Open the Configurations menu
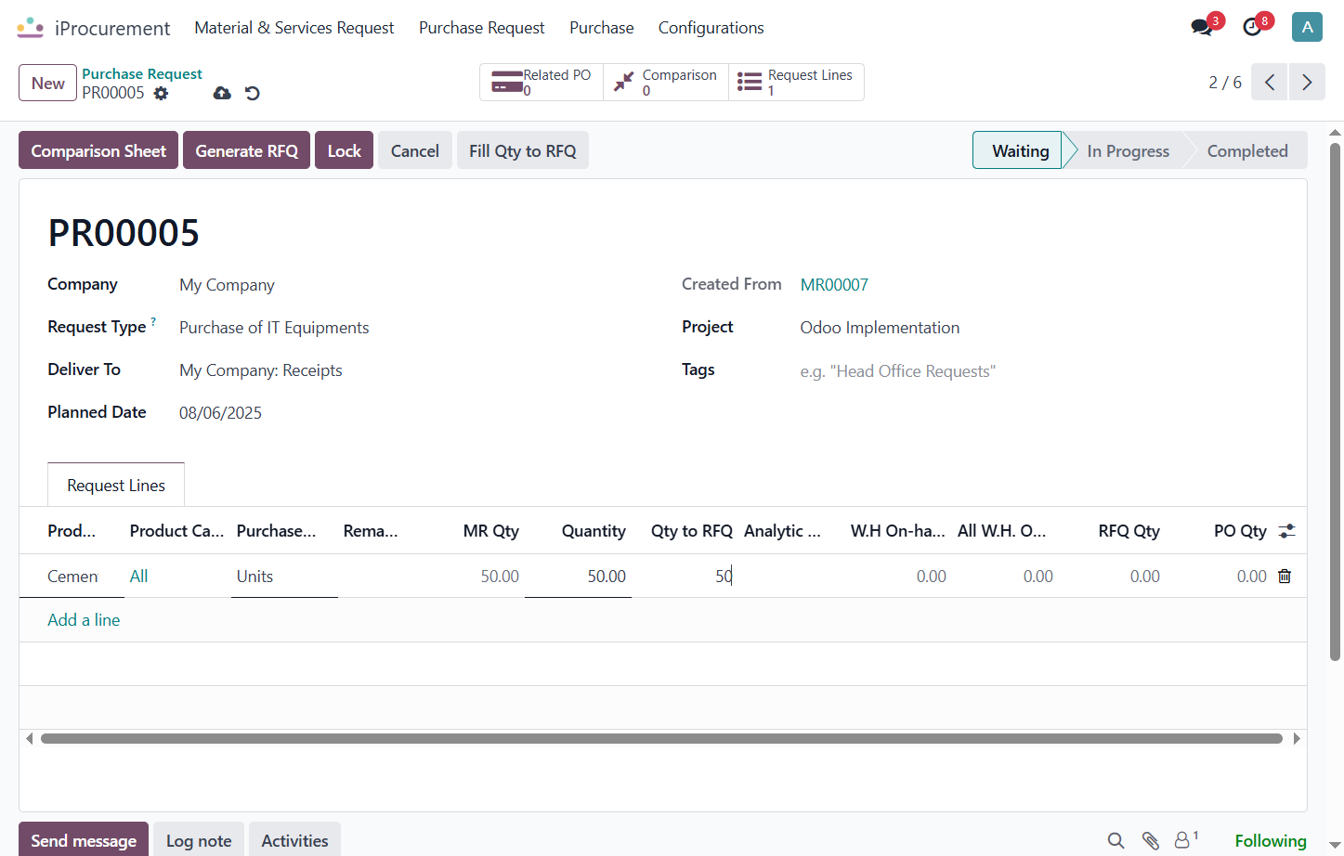Image resolution: width=1344 pixels, height=856 pixels. (x=711, y=28)
